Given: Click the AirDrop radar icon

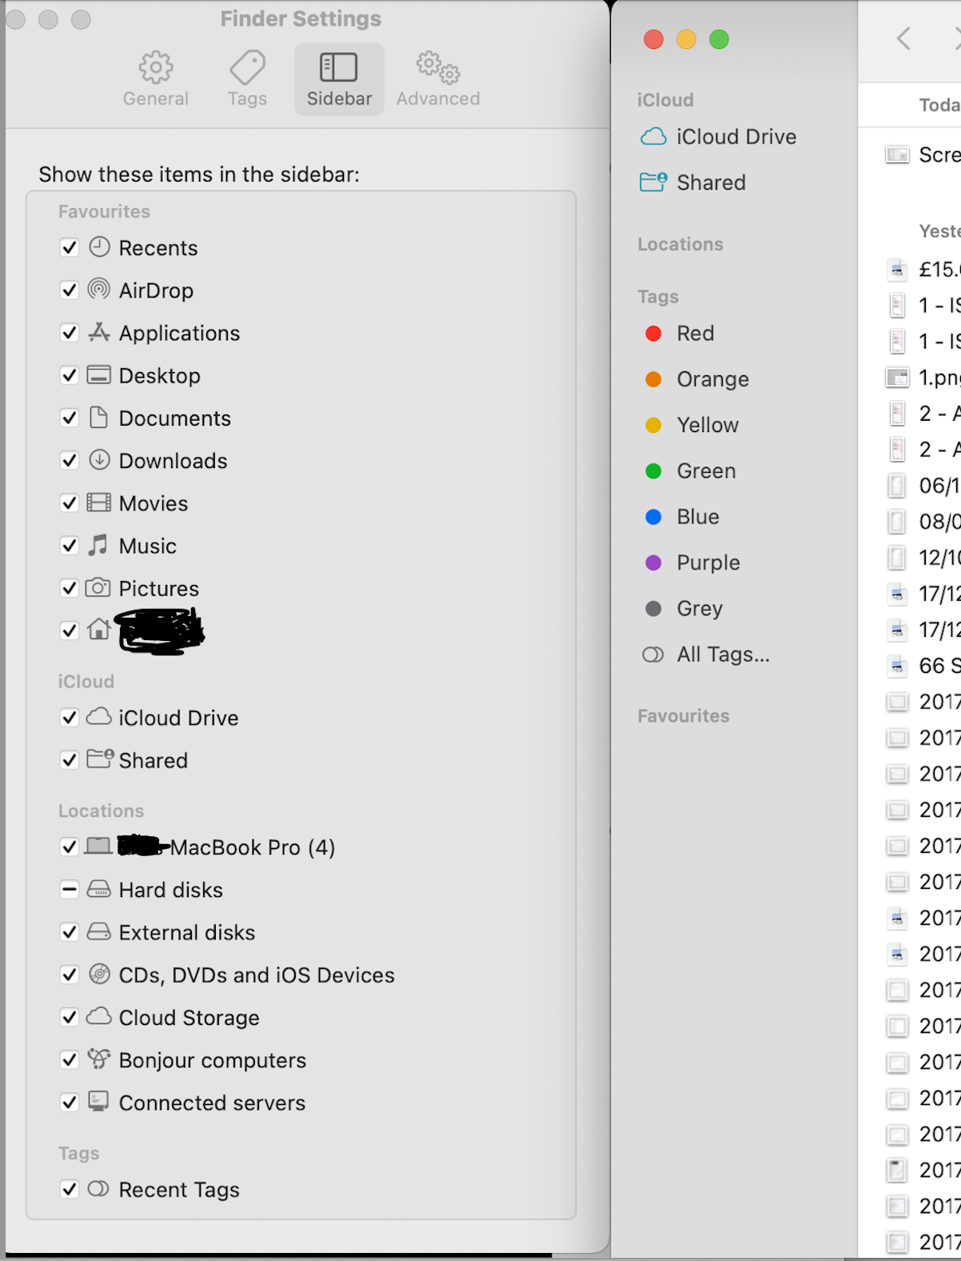Looking at the screenshot, I should [x=99, y=289].
